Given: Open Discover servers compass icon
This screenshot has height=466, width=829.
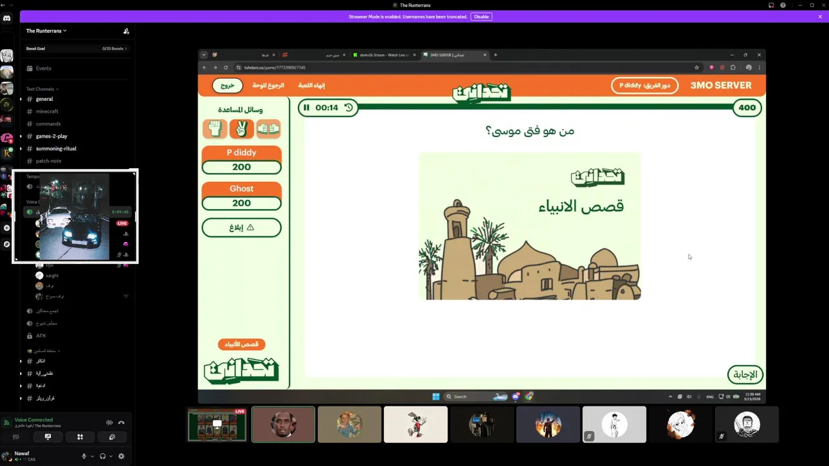Looking at the screenshot, I should point(6,245).
